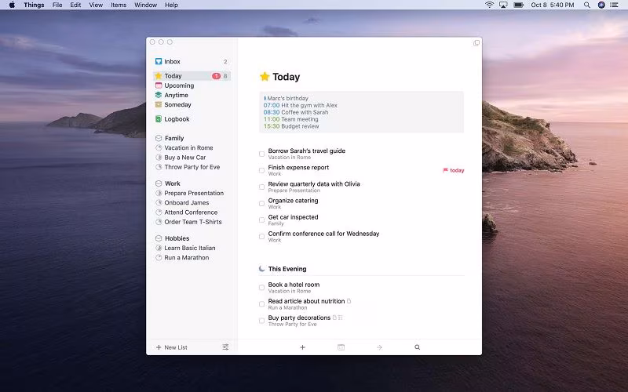Click Attend Conference progress circle icon

[x=159, y=212]
